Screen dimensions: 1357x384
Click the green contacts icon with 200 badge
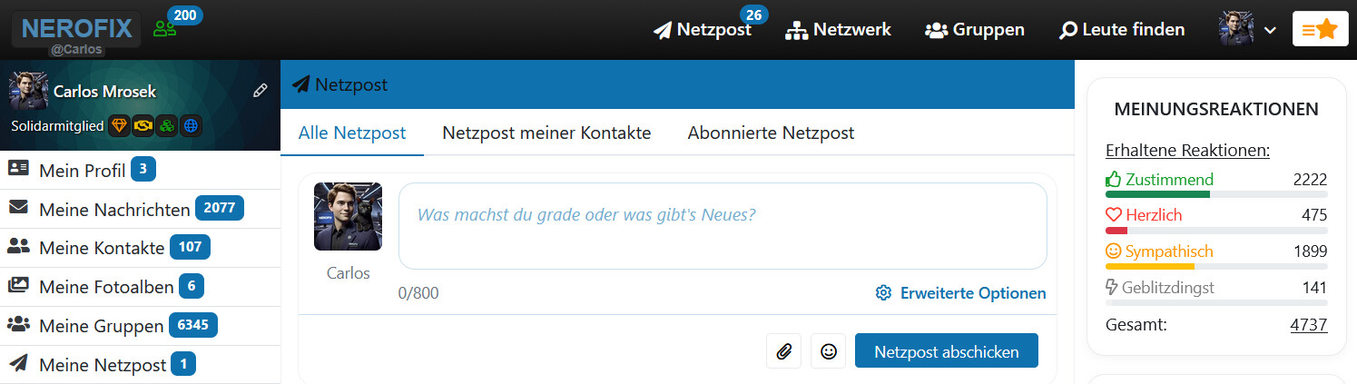(x=165, y=28)
